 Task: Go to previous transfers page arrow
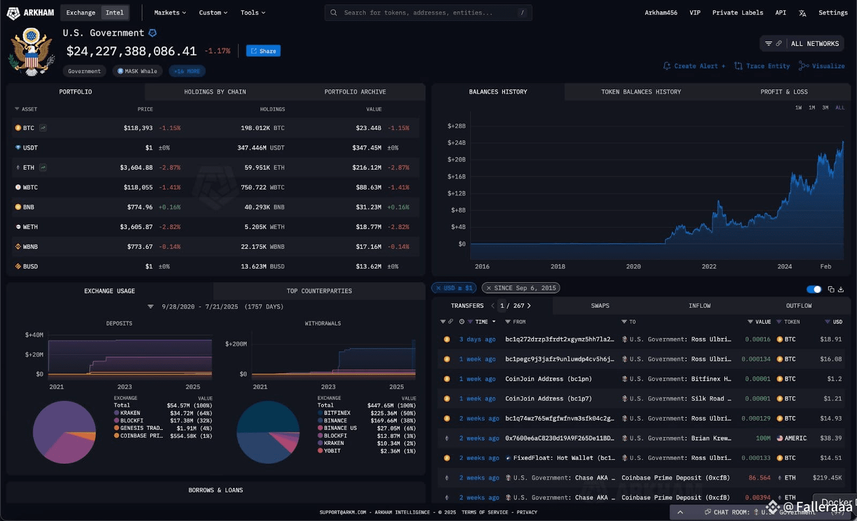(493, 306)
